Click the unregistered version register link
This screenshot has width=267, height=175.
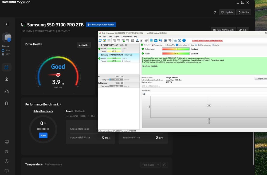coord(207,41)
